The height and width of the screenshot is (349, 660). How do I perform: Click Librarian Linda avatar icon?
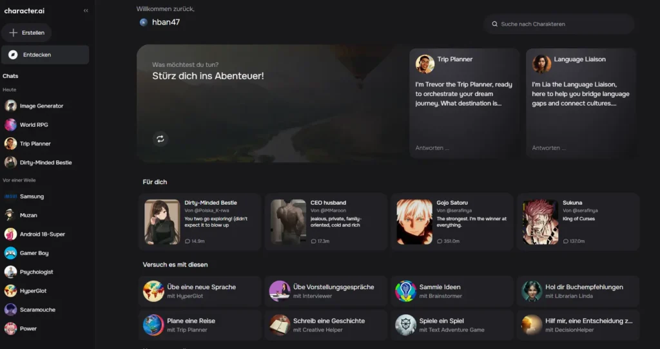click(532, 291)
